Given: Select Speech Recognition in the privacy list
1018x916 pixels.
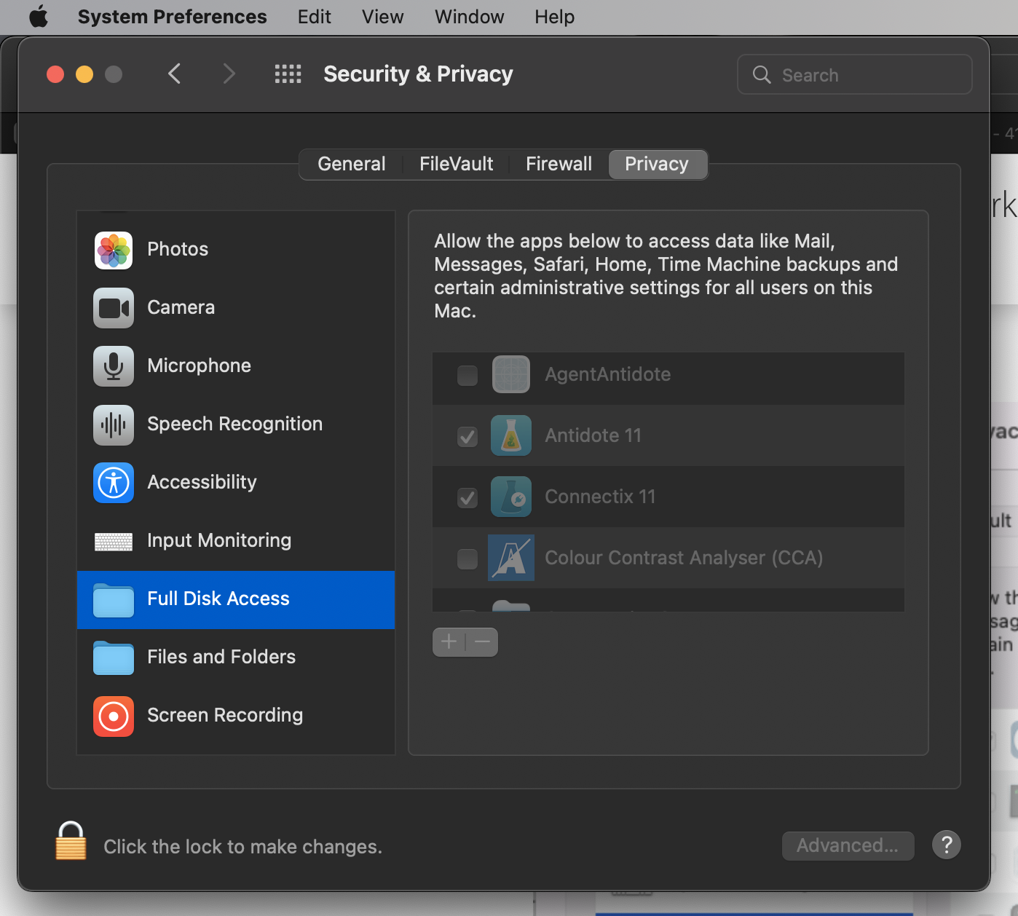Looking at the screenshot, I should (x=236, y=425).
